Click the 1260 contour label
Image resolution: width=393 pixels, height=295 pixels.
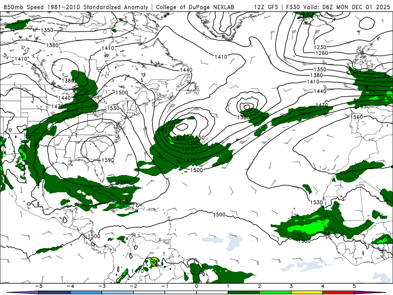tap(322, 53)
